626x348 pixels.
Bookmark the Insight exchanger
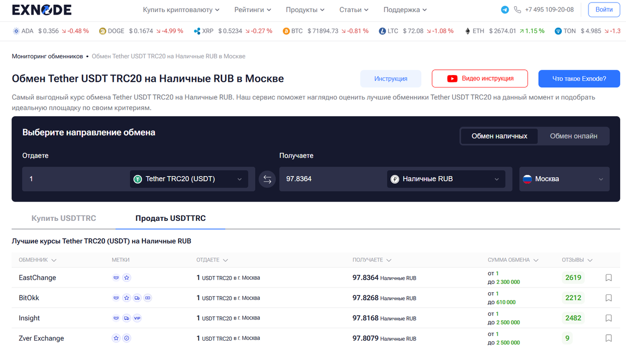tap(608, 318)
